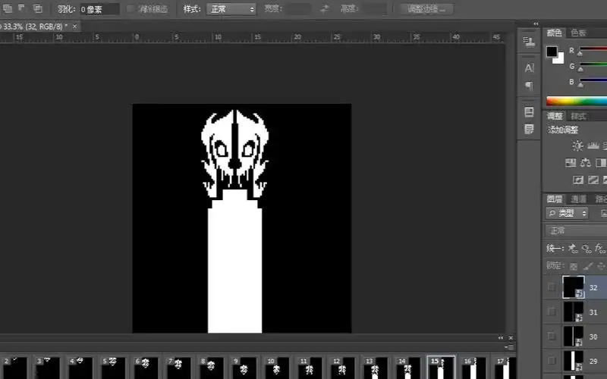Open the Paragraph panel icon
607x379 pixels.
pyautogui.click(x=530, y=86)
